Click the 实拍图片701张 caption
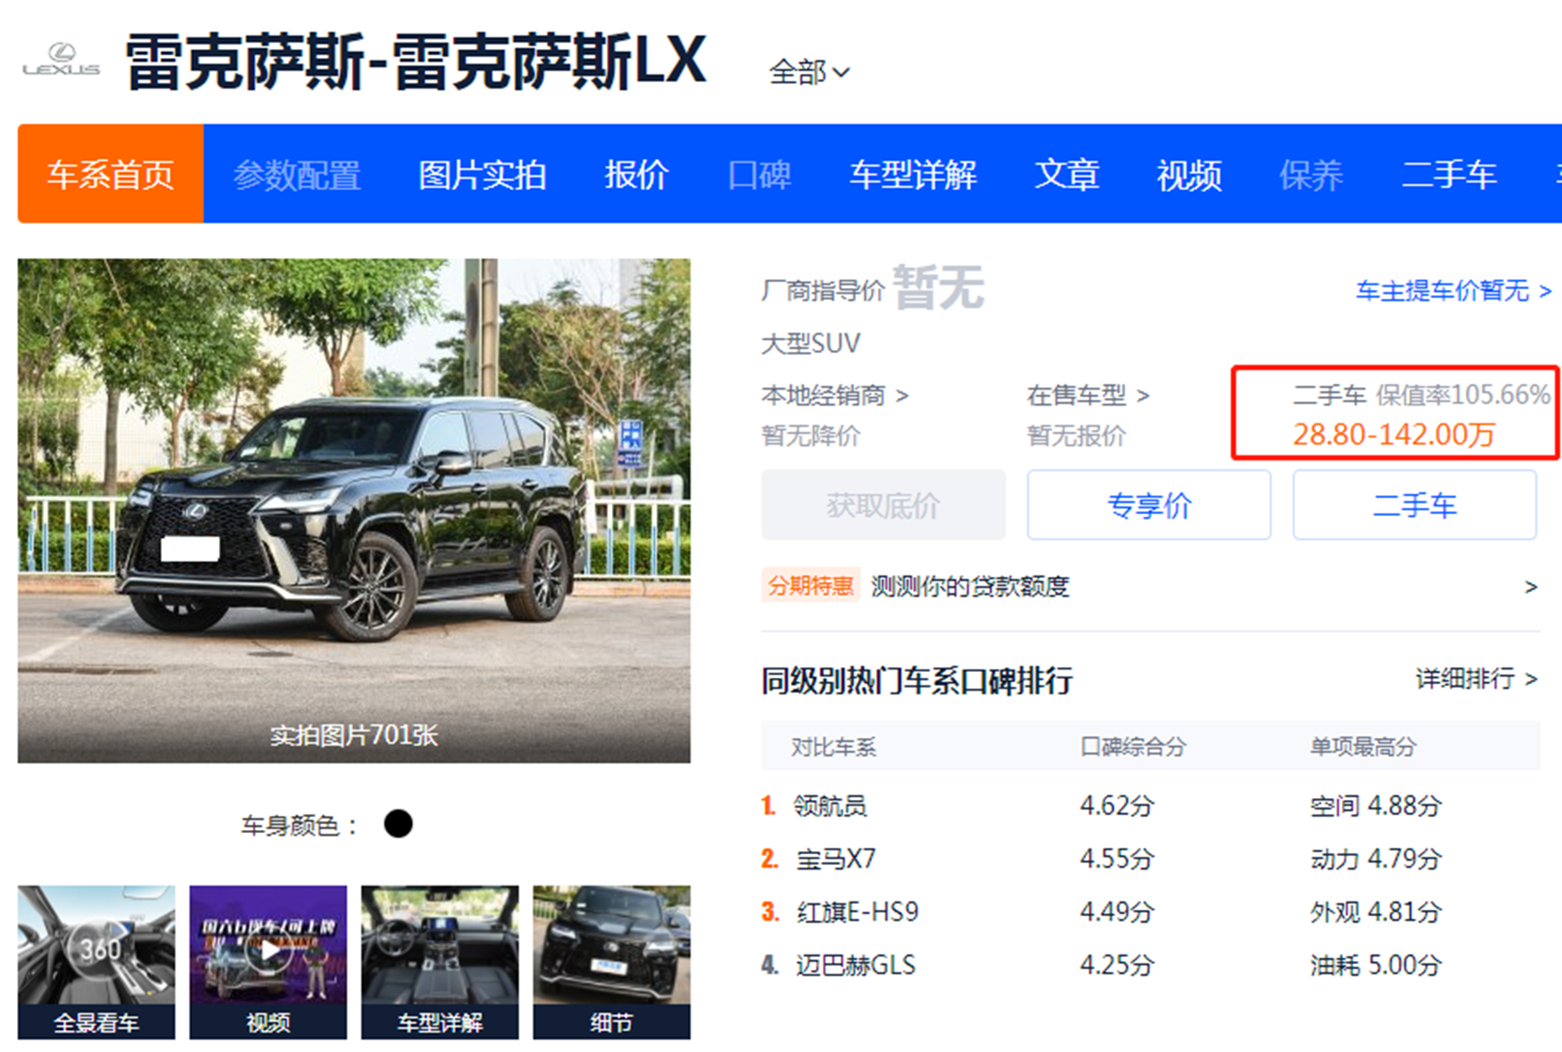The height and width of the screenshot is (1052, 1562). point(354,736)
